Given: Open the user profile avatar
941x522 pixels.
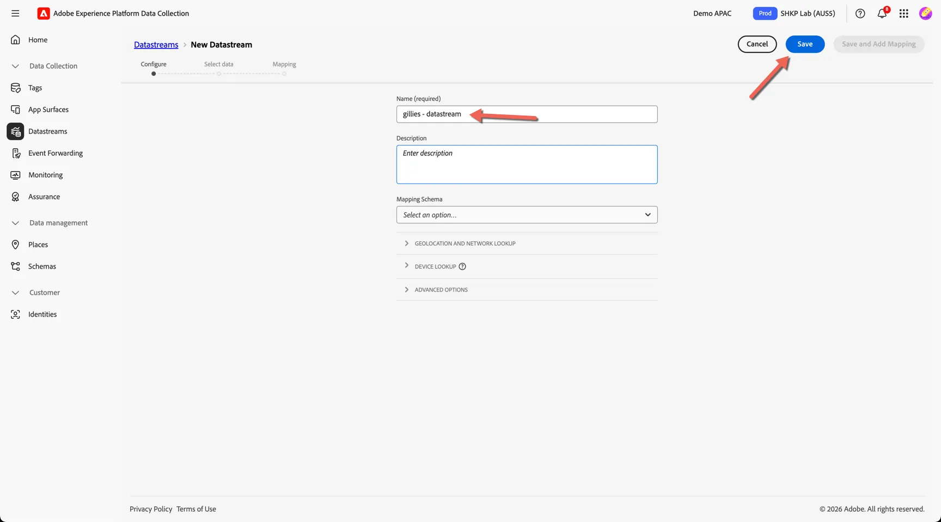Looking at the screenshot, I should click(925, 14).
